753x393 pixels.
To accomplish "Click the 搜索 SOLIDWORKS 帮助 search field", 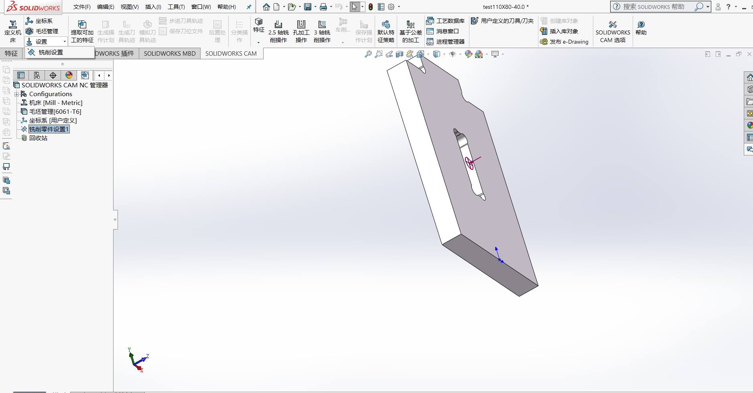I will pos(658,7).
